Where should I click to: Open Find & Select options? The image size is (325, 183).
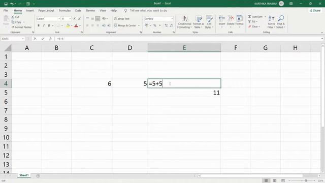(x=281, y=22)
